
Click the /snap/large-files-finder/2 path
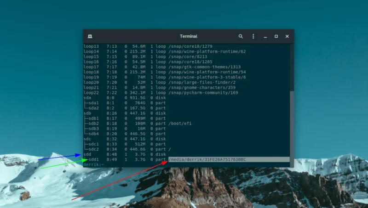pos(202,83)
